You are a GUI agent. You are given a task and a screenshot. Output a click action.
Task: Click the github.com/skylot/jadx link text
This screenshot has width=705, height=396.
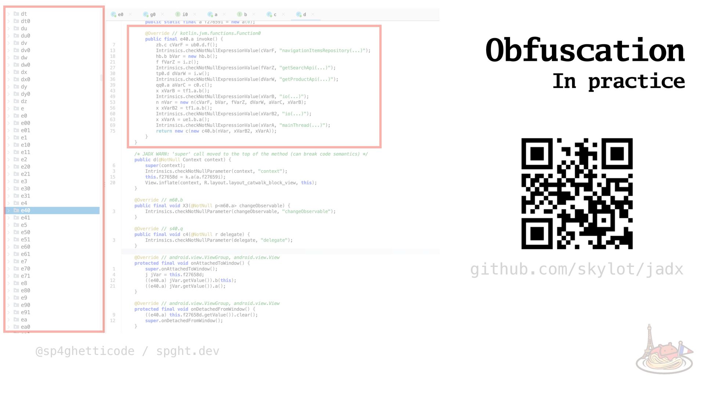click(x=576, y=269)
